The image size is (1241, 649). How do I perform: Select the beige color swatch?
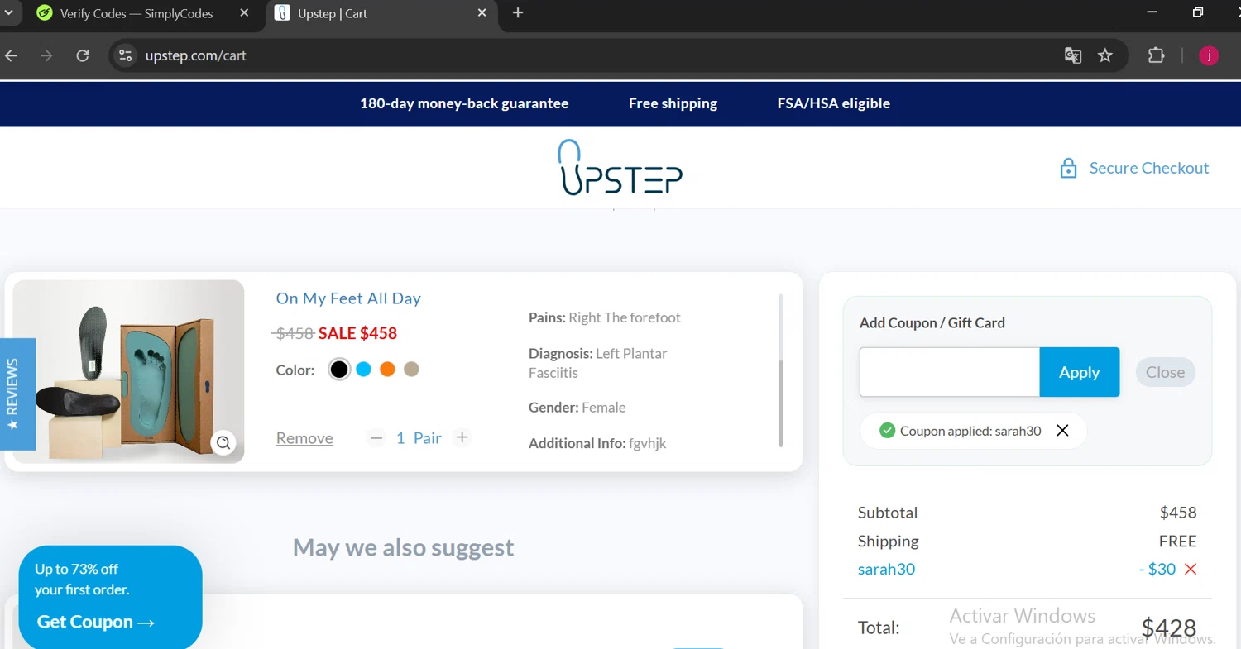pos(411,370)
